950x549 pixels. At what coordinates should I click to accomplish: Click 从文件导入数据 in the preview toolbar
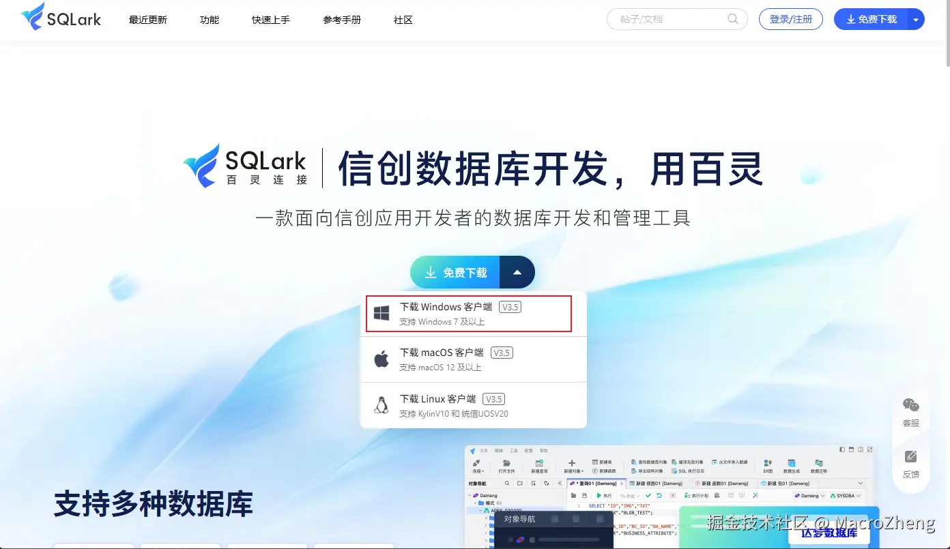click(x=730, y=462)
